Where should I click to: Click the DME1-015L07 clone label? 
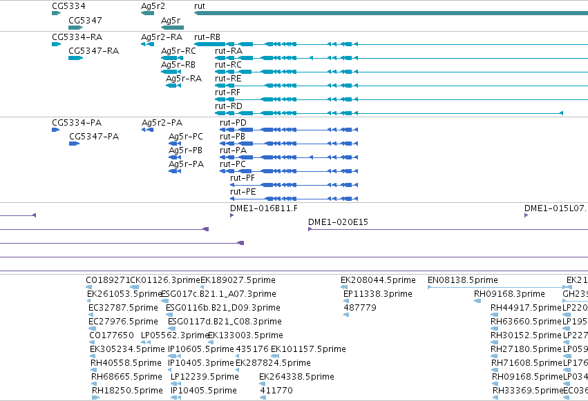(556, 208)
